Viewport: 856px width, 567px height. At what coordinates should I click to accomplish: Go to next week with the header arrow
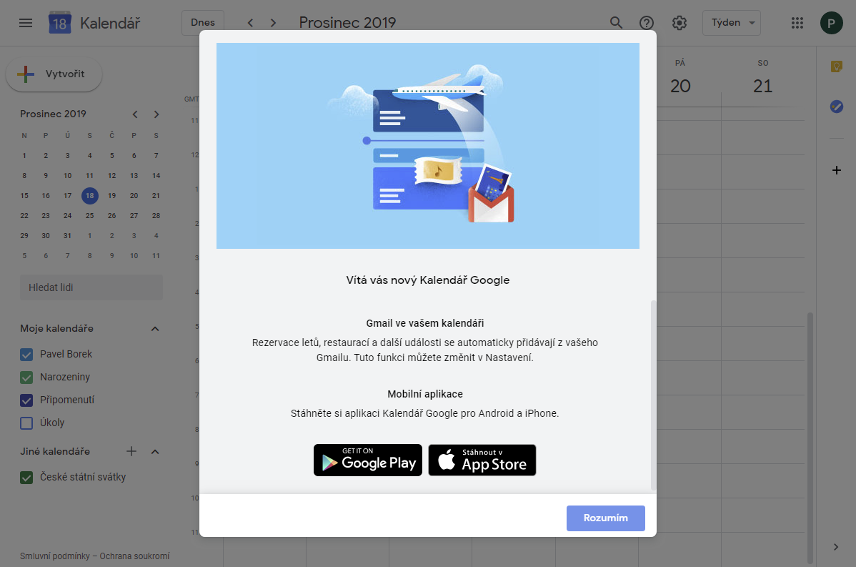click(x=273, y=23)
